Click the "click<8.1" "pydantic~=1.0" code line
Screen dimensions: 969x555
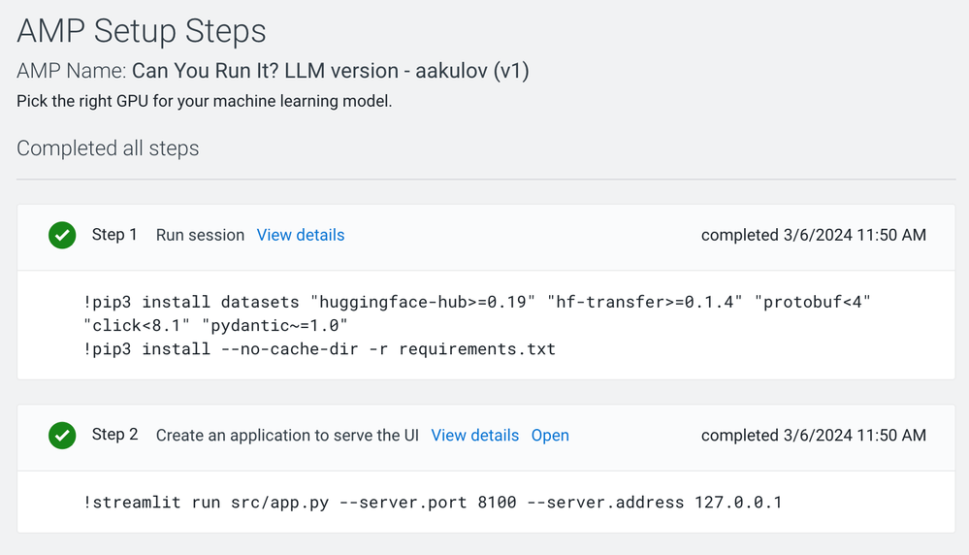(215, 325)
